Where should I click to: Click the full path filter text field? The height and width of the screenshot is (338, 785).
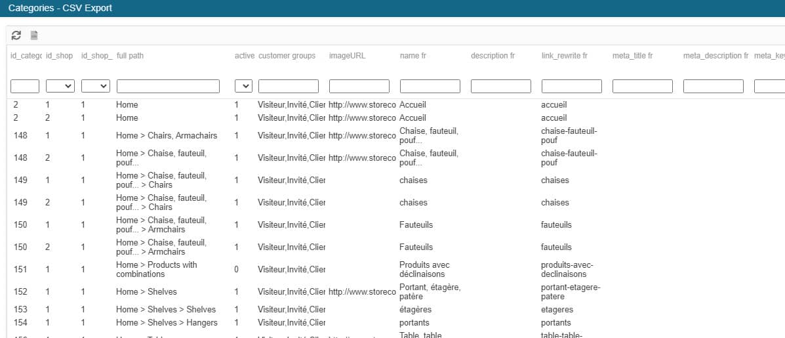(168, 86)
